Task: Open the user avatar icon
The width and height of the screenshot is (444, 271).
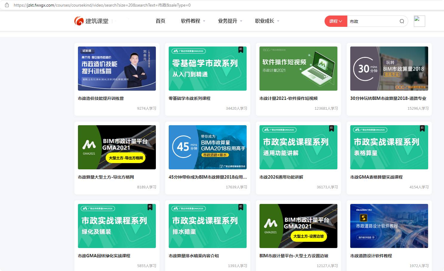Action: 419,21
